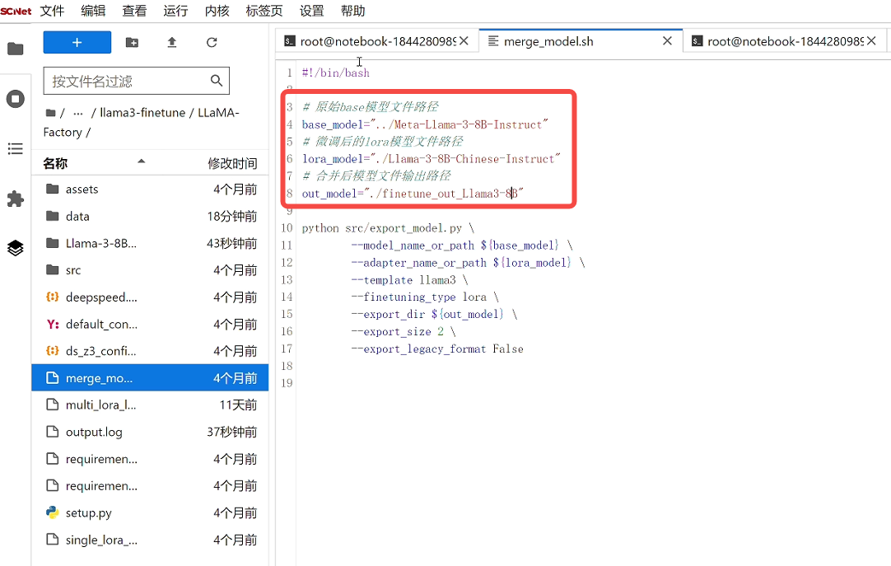Upload files using the upload icon
Viewport: 891px width, 566px height.
pos(172,42)
